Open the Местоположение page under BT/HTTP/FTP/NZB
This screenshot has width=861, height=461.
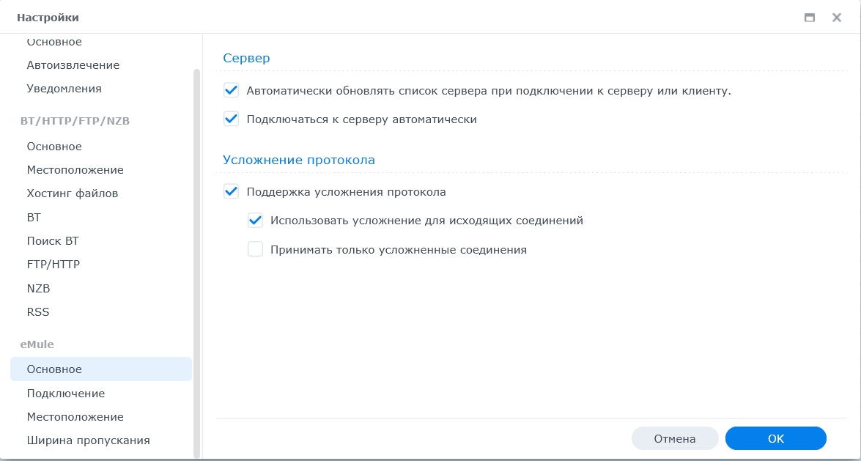pos(73,169)
